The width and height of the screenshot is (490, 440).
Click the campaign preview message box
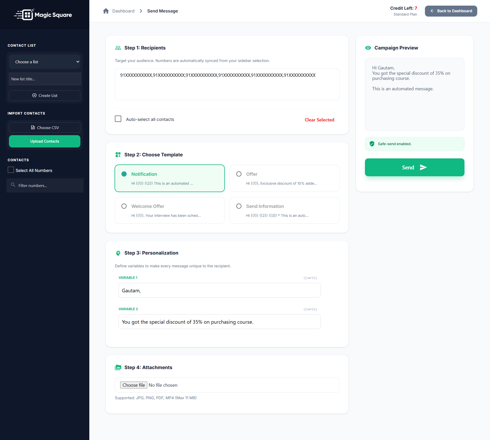(x=414, y=94)
